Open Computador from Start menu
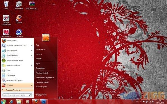 [x=40, y=68]
